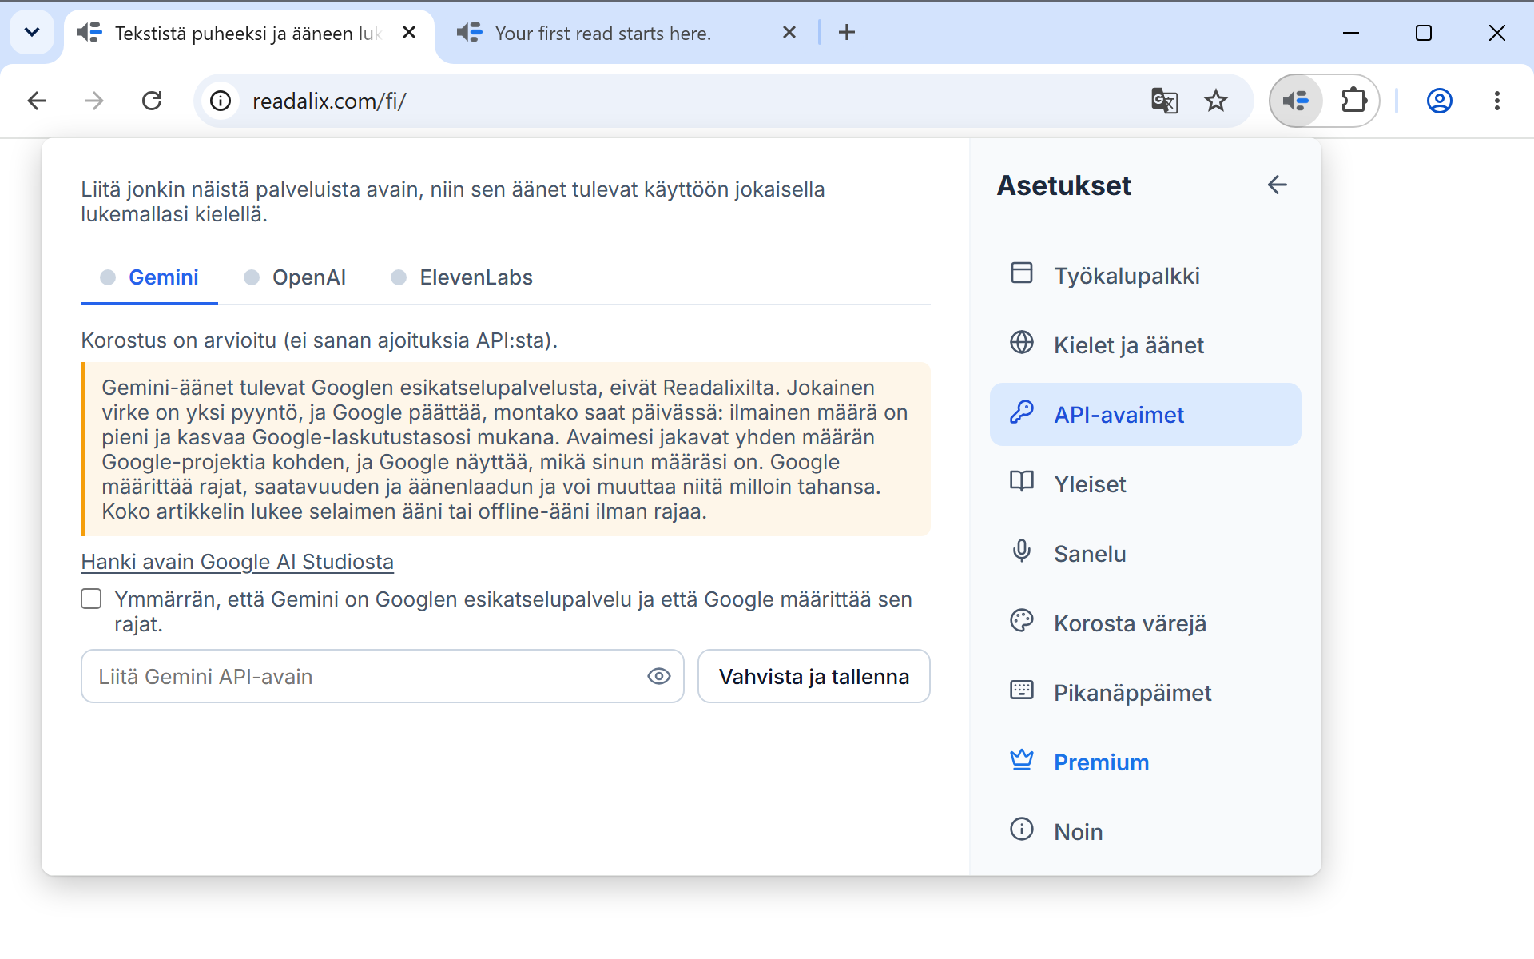Open Pikanäppäimet shortcuts settings
Viewport: 1534px width, 959px height.
click(1145, 693)
